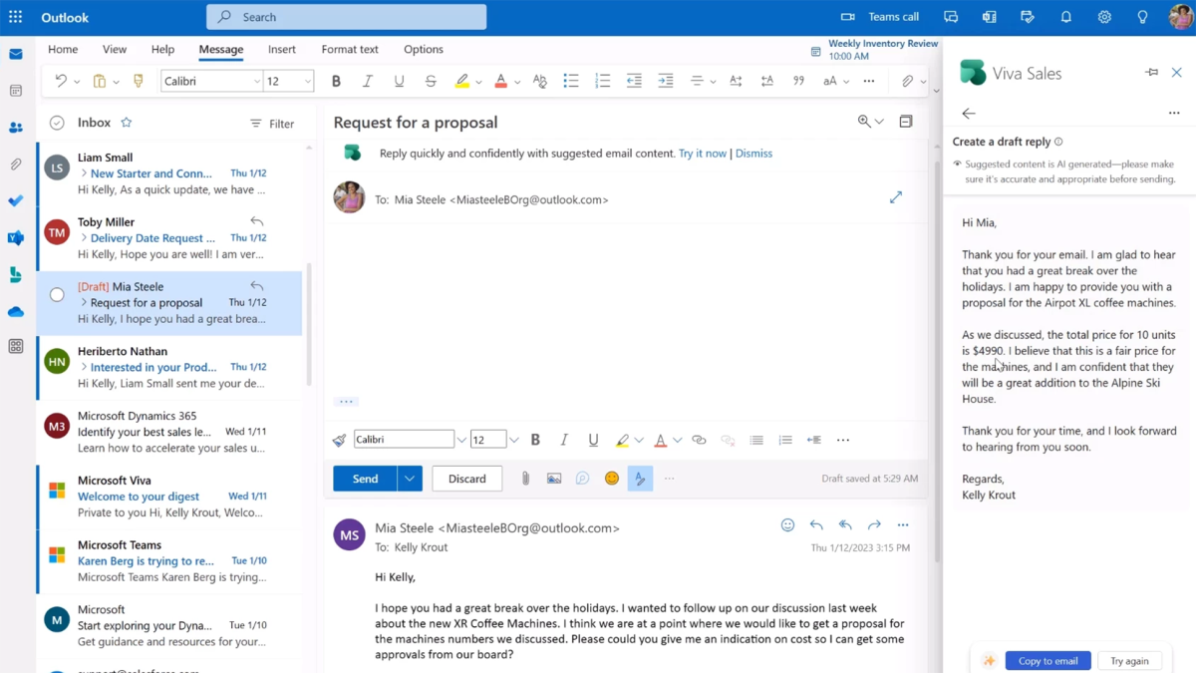Image resolution: width=1196 pixels, height=673 pixels.
Task: Favorite the Inbox using its star icon
Action: coord(128,123)
